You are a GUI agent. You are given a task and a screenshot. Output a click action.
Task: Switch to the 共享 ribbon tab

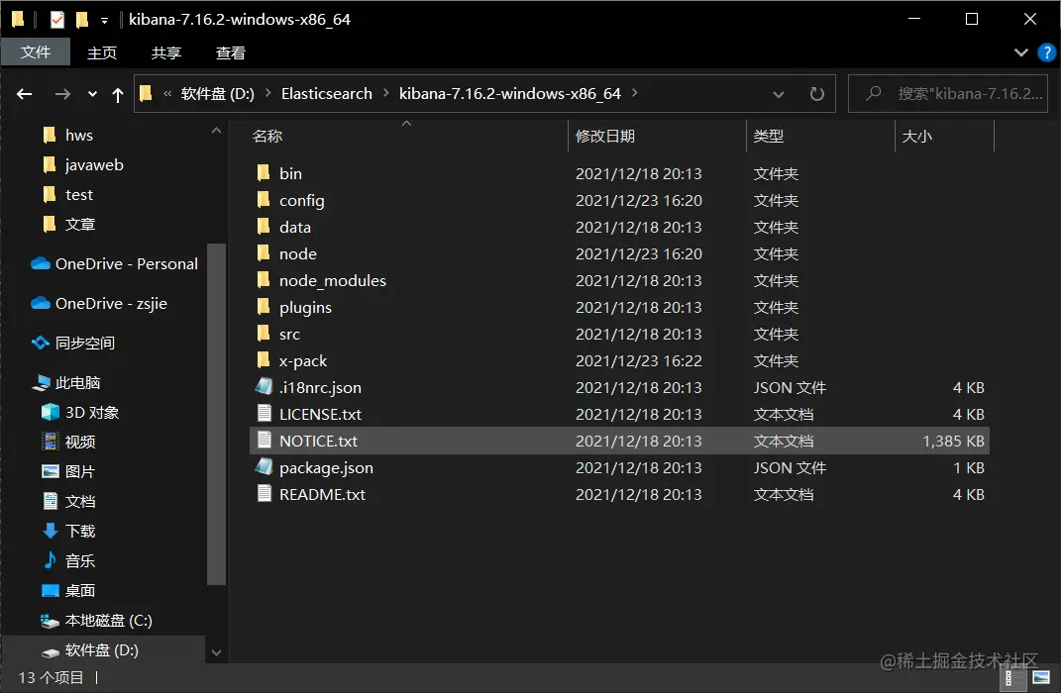click(165, 52)
